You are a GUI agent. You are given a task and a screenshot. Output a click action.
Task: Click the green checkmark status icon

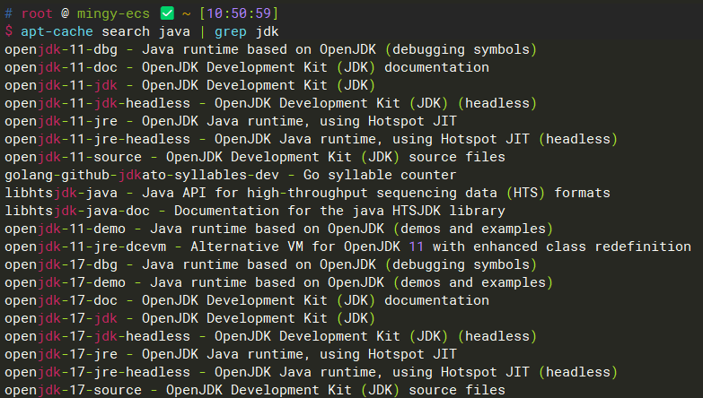point(167,13)
